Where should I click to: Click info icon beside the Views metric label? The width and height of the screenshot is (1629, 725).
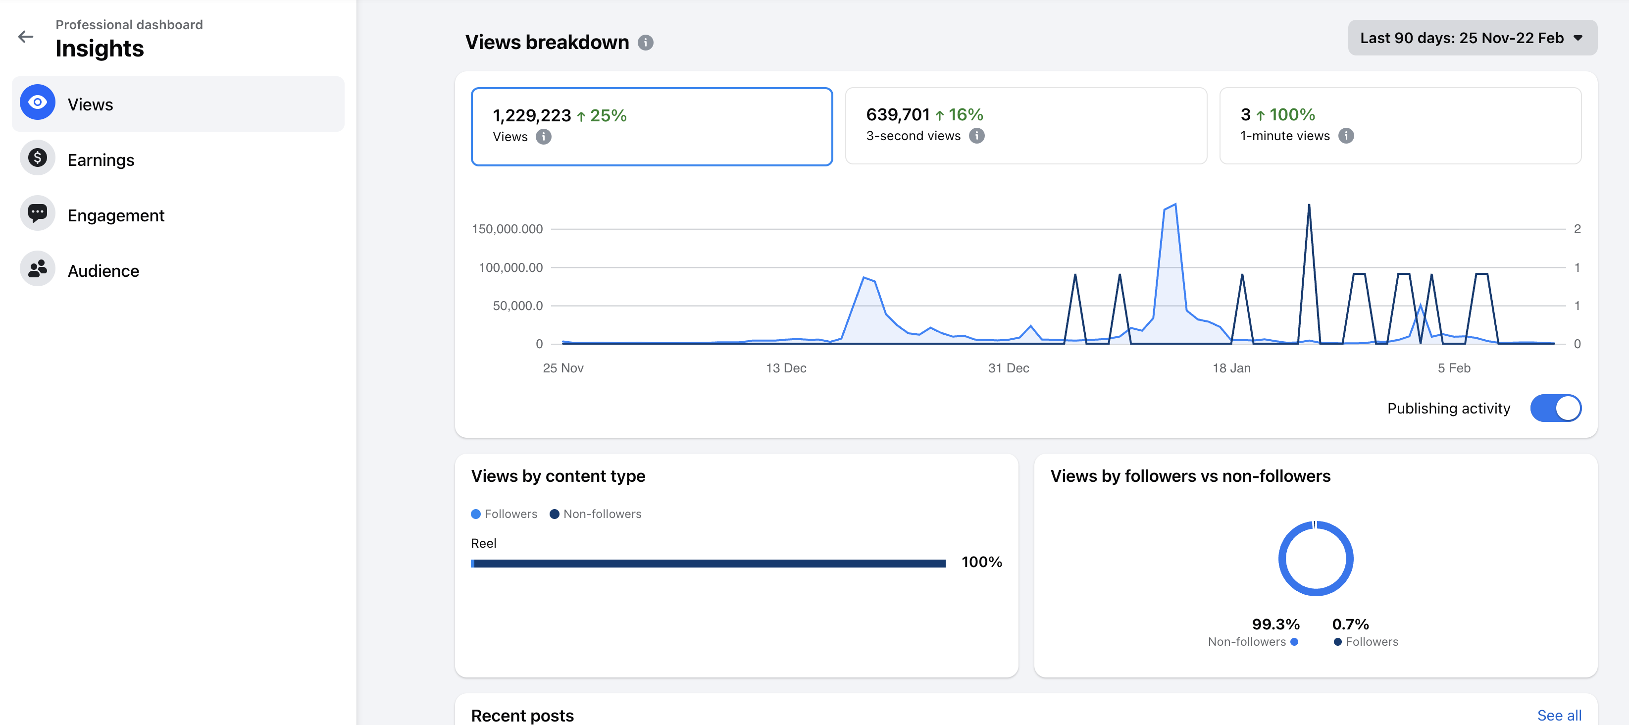click(543, 137)
